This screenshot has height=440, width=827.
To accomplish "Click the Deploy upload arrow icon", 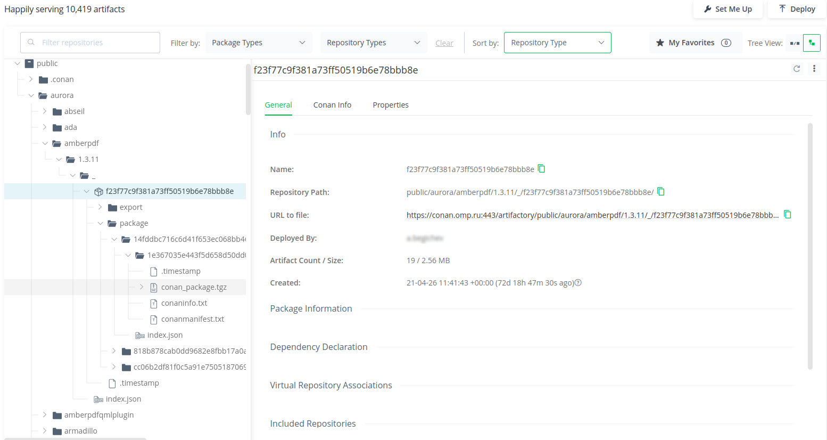I will pos(782,9).
